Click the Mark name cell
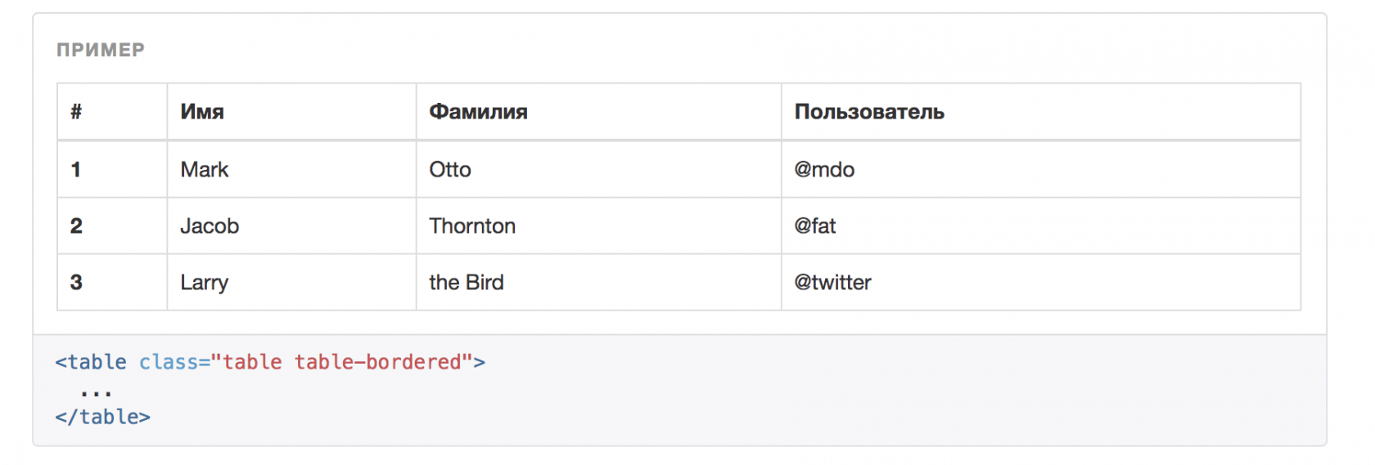1375x465 pixels. [205, 169]
